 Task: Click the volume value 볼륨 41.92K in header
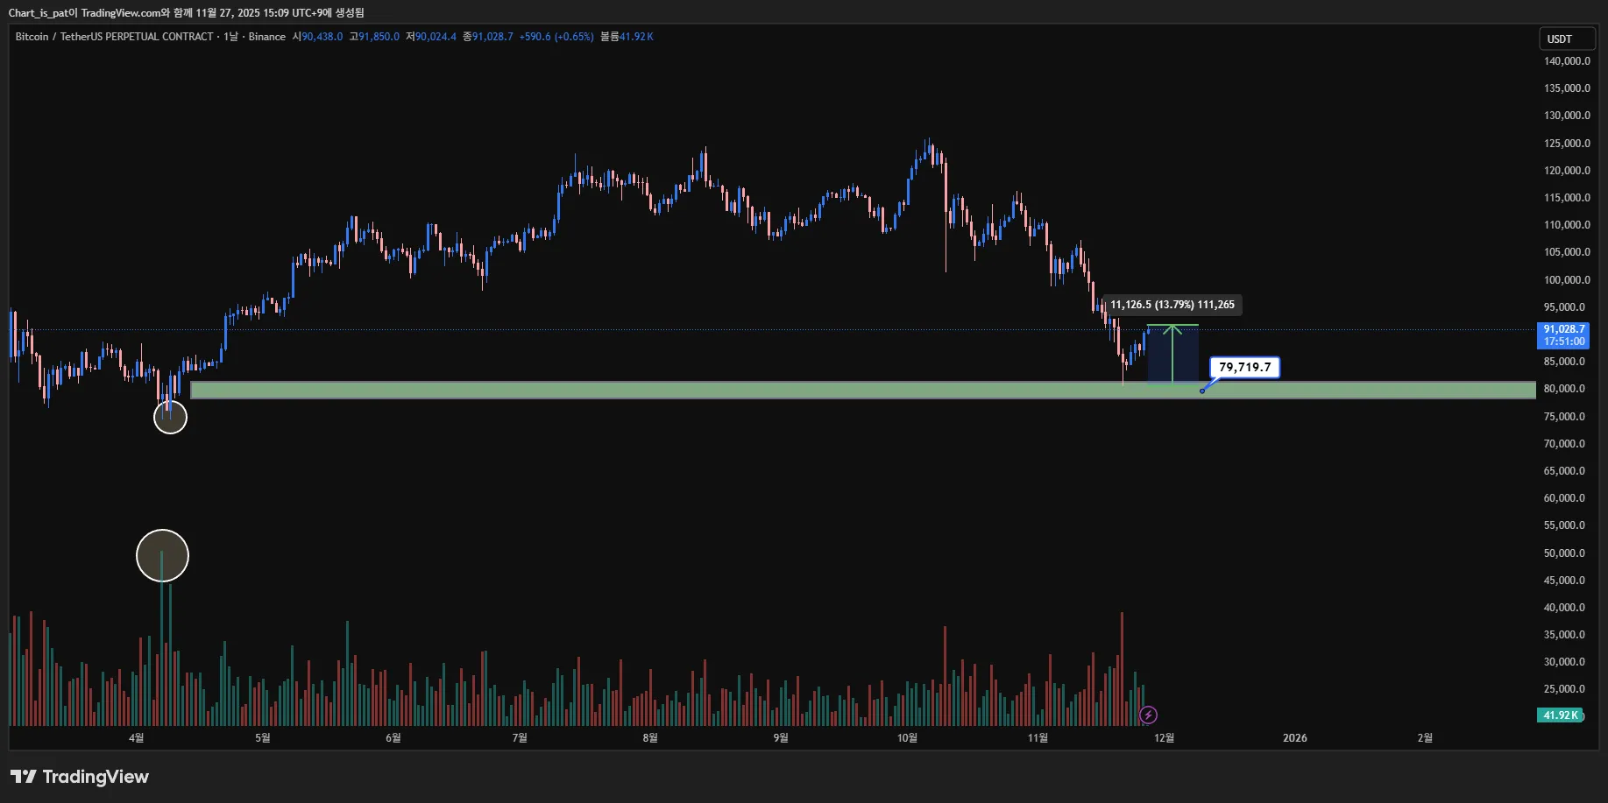point(627,37)
